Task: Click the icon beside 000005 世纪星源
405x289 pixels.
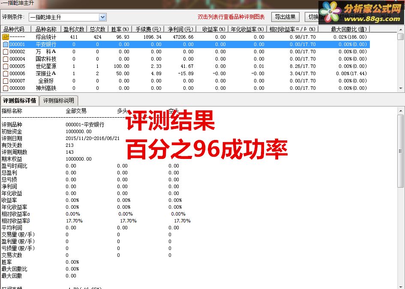Action: coord(6,66)
